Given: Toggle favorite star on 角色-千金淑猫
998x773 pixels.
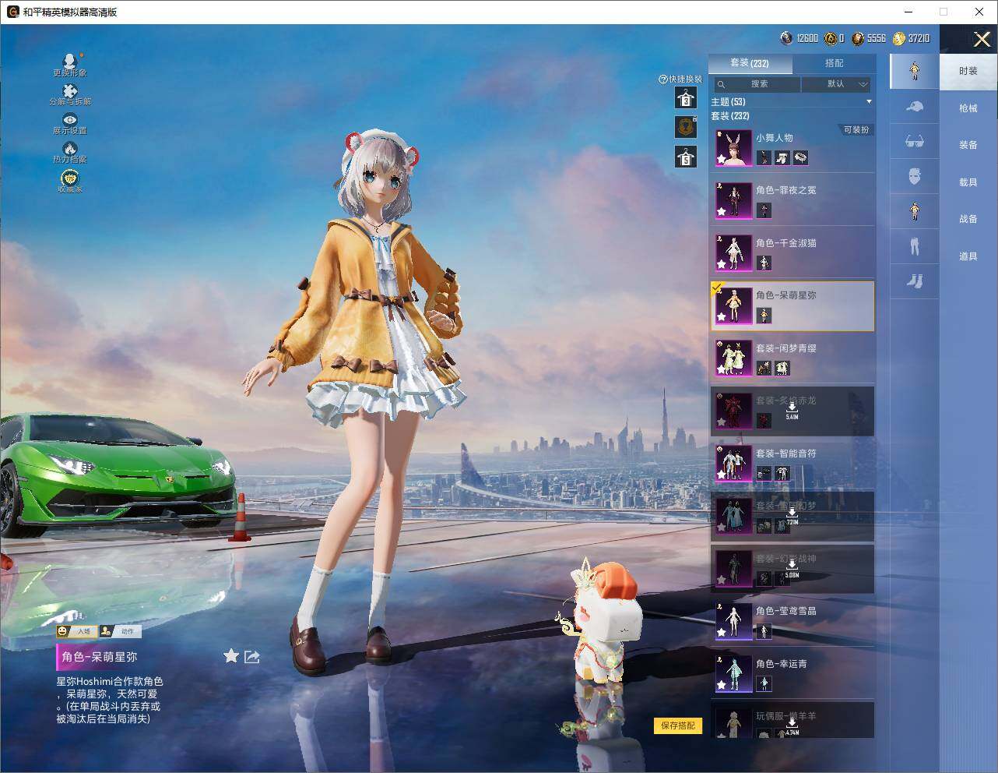Looking at the screenshot, I should [722, 265].
